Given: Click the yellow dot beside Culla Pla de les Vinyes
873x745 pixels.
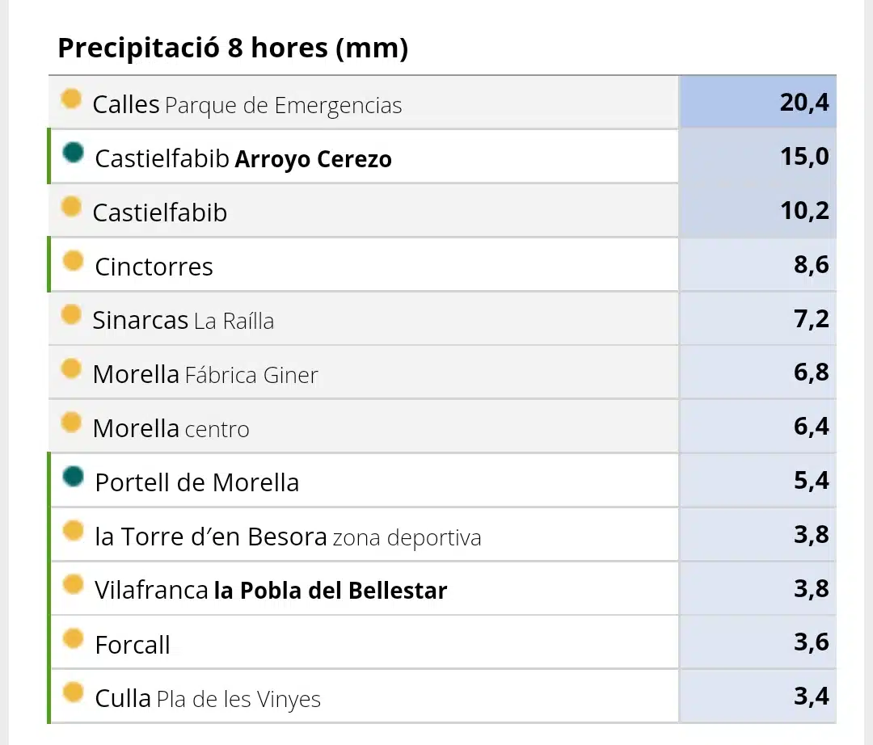Looking at the screenshot, I should tap(73, 692).
